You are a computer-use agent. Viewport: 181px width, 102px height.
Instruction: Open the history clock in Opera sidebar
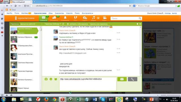(x=2, y=28)
